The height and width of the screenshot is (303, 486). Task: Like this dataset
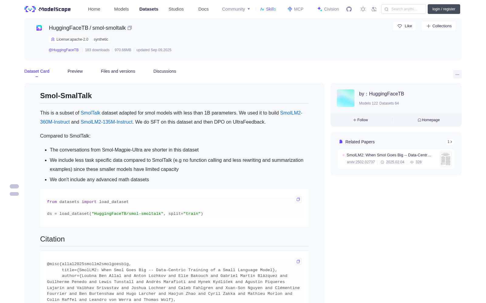pyautogui.click(x=405, y=26)
